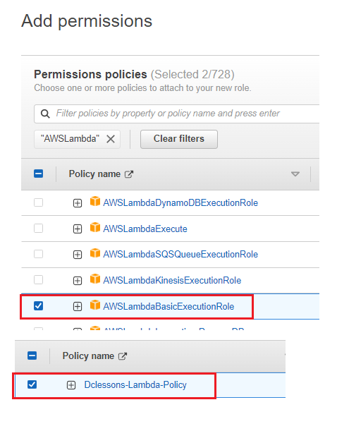Uncheck the Dclessons-Lambda-Policy checkbox
This screenshot has width=337, height=431.
tap(32, 384)
